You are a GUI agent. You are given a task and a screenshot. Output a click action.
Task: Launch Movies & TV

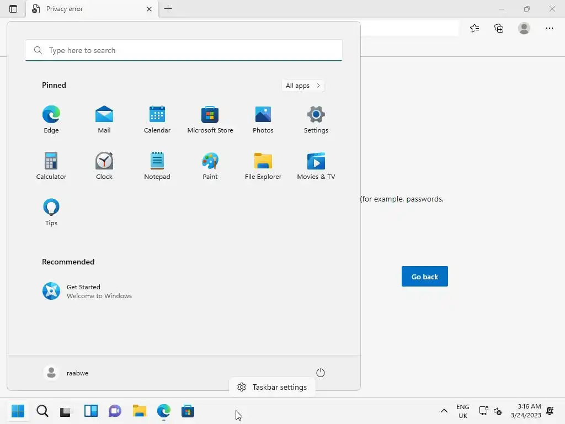(316, 166)
